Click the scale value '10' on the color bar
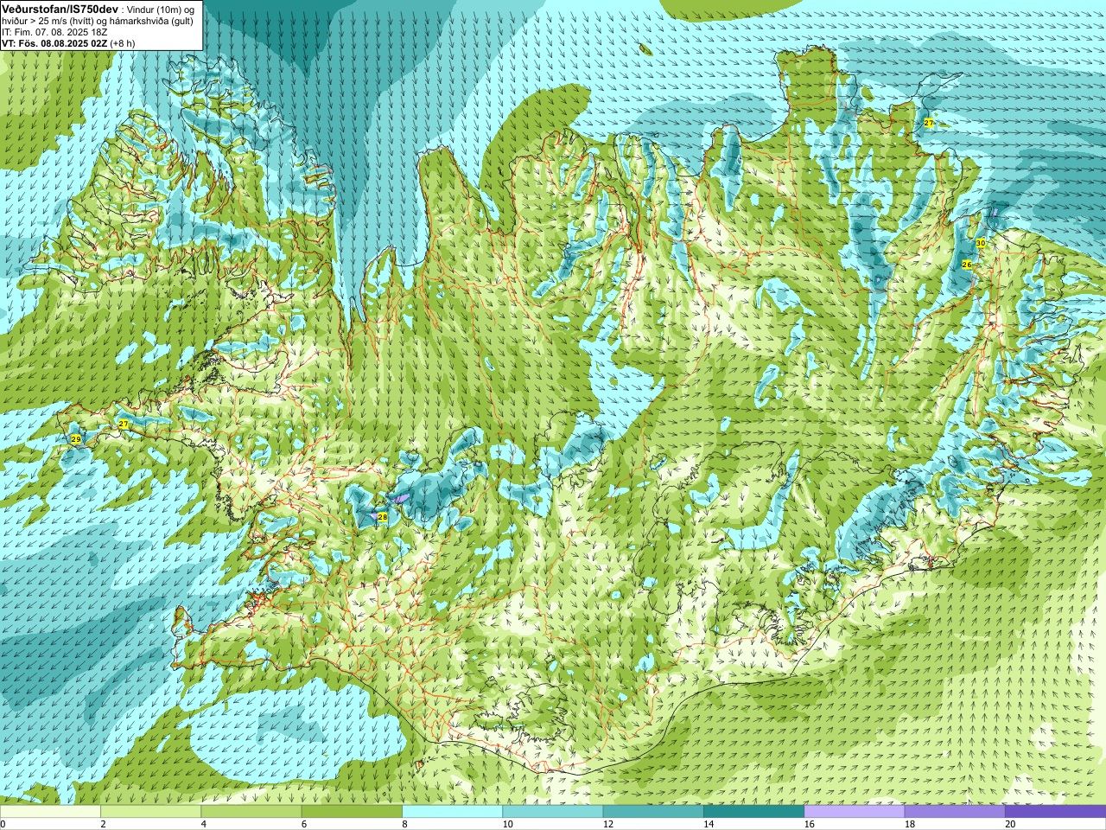 coord(507,824)
